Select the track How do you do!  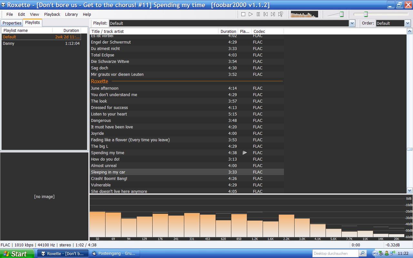(187, 159)
